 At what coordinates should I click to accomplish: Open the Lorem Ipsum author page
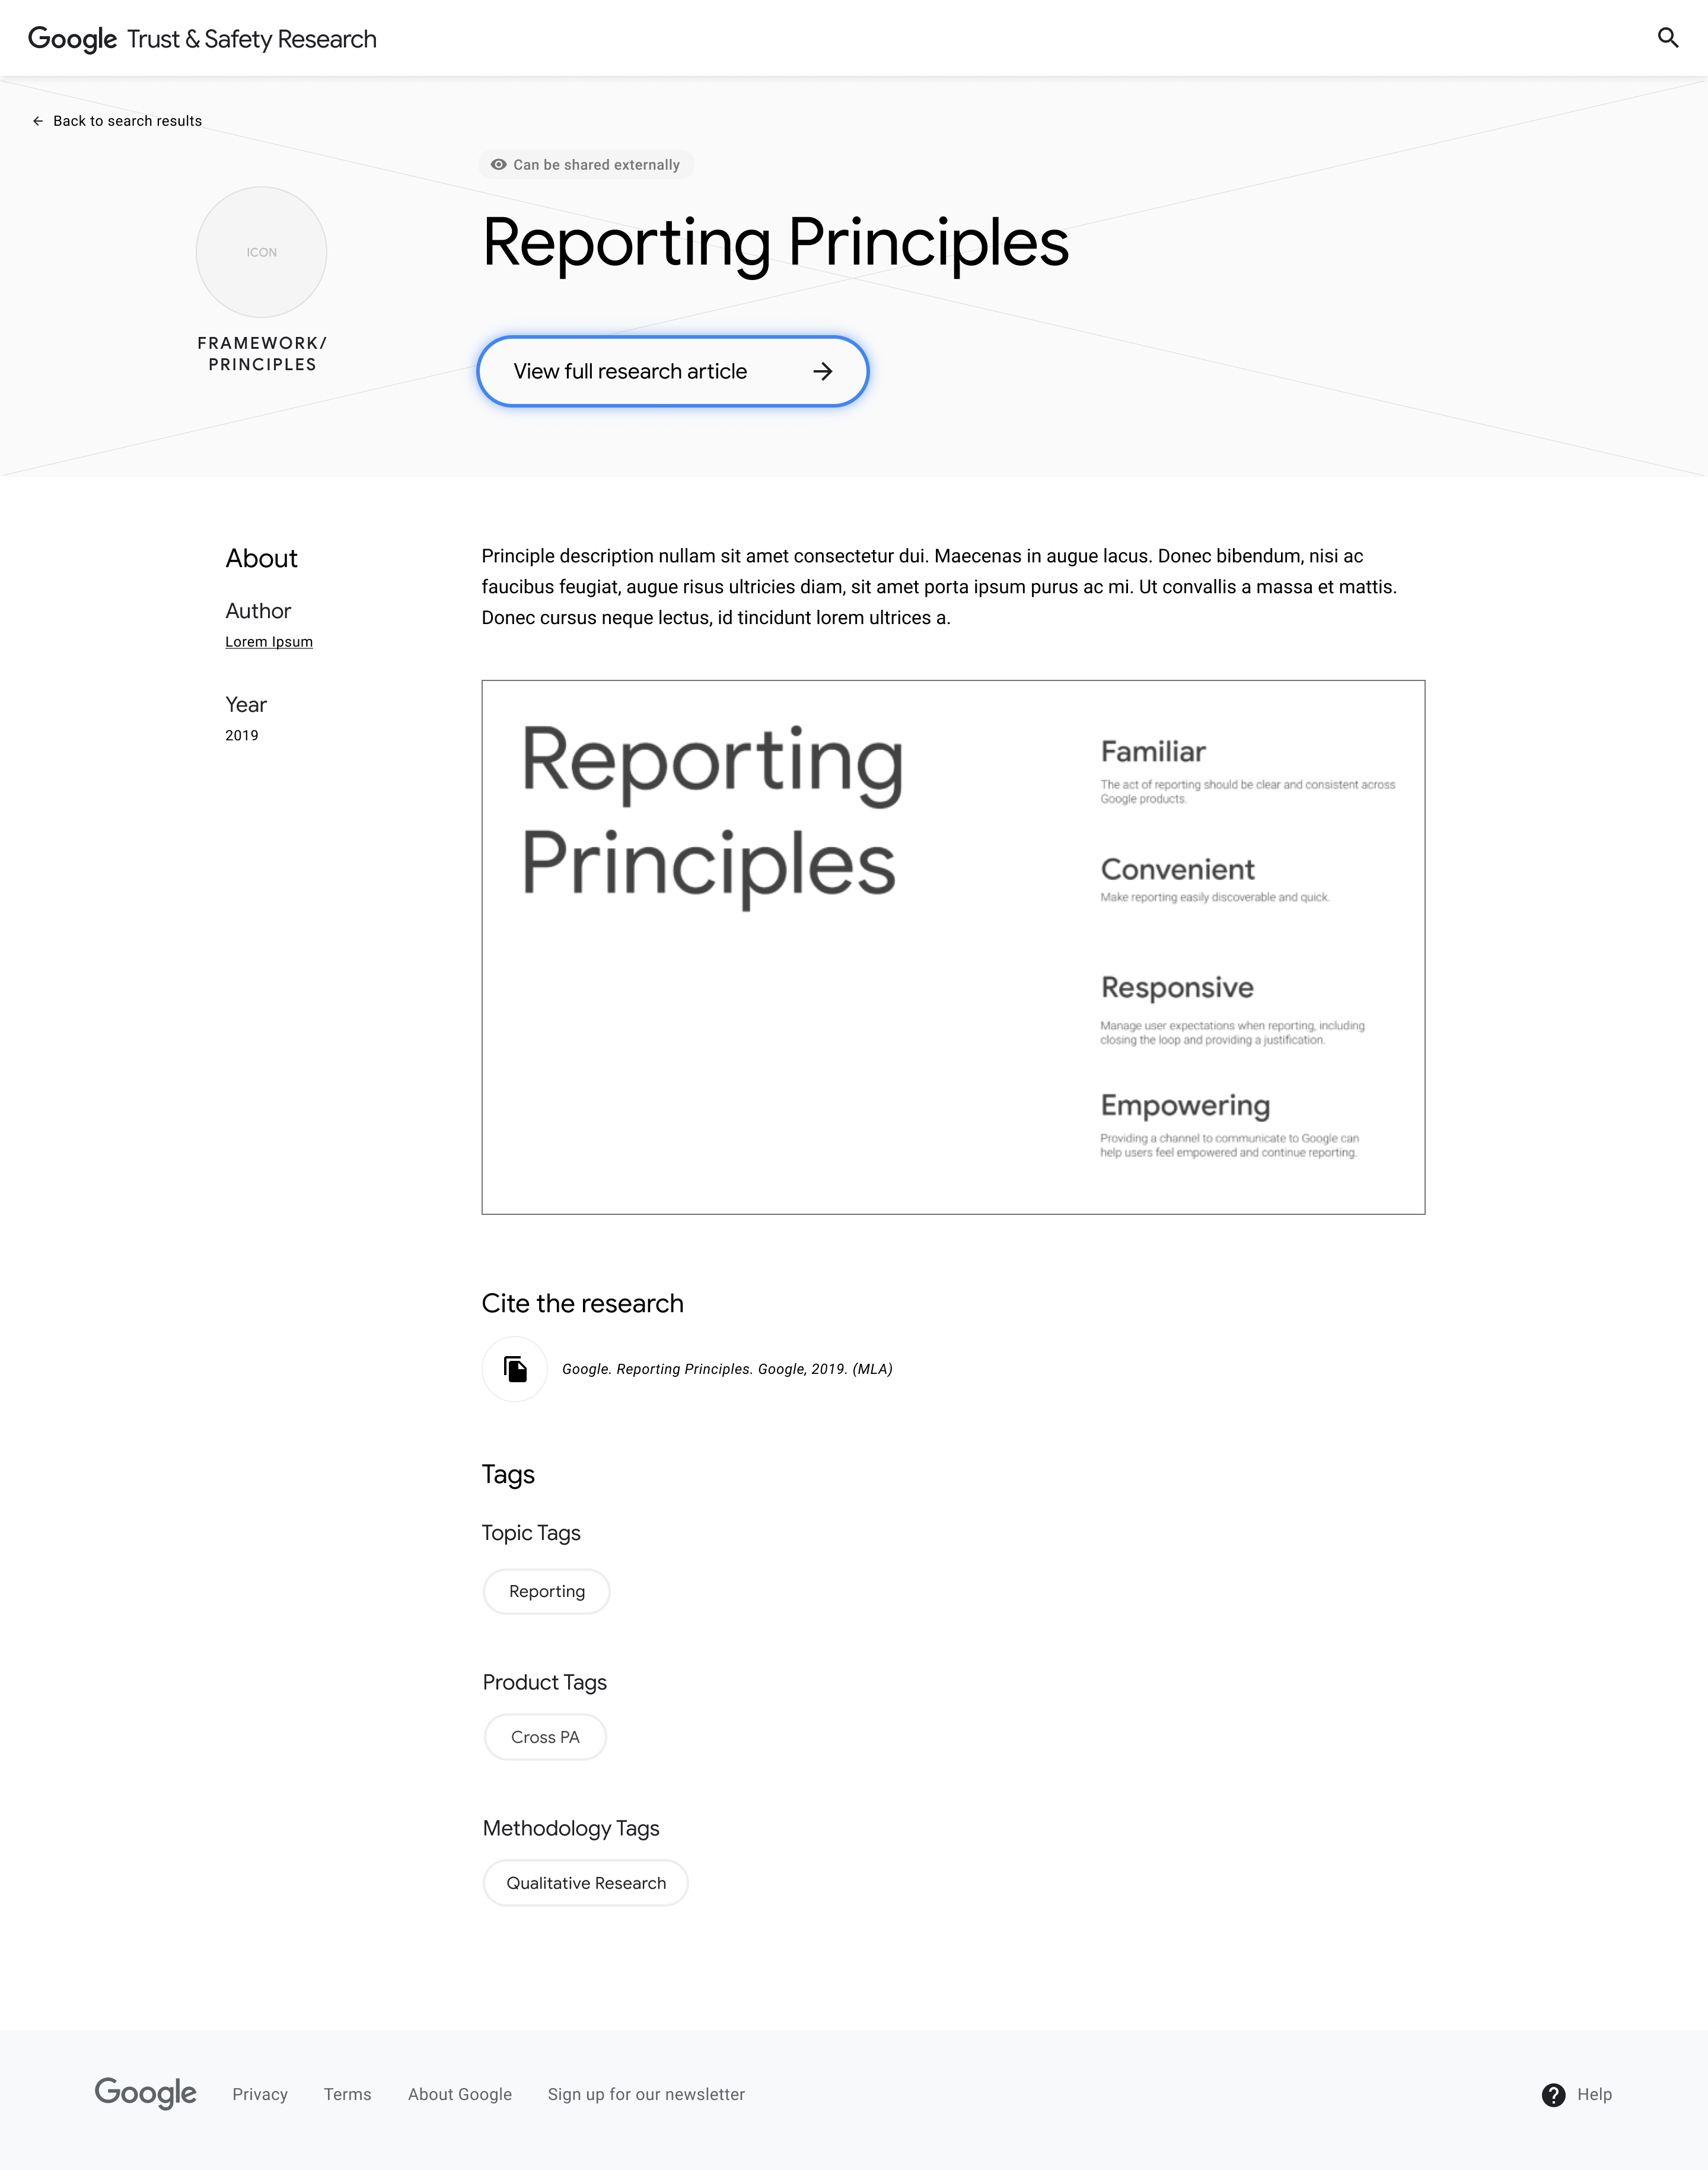(268, 641)
